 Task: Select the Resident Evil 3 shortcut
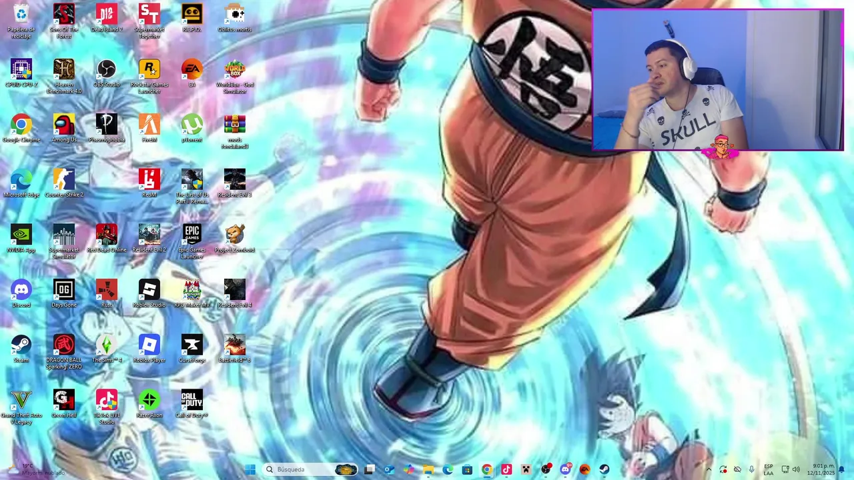(235, 183)
